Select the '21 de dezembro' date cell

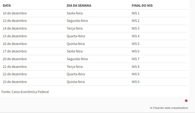15,67
